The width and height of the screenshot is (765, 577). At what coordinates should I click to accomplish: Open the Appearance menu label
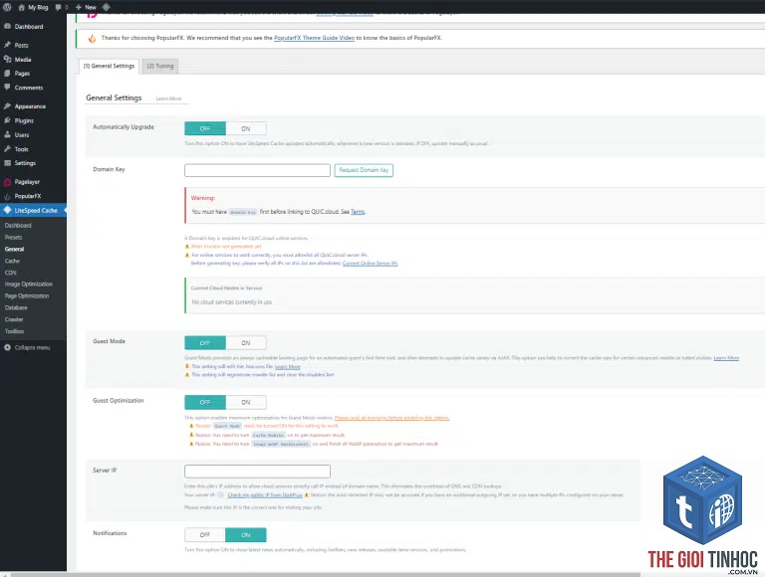point(30,106)
